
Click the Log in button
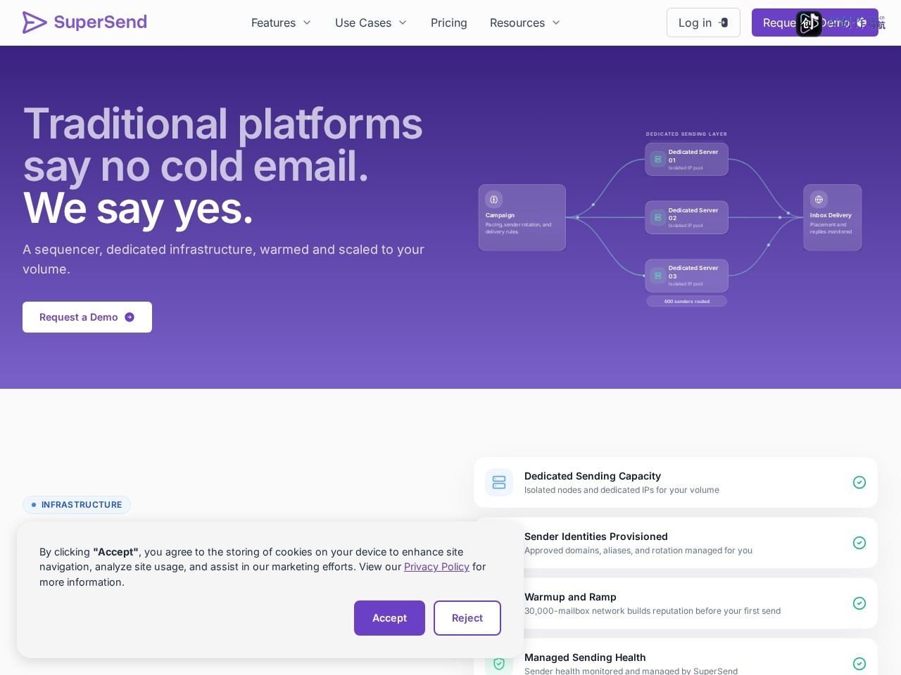(x=703, y=22)
